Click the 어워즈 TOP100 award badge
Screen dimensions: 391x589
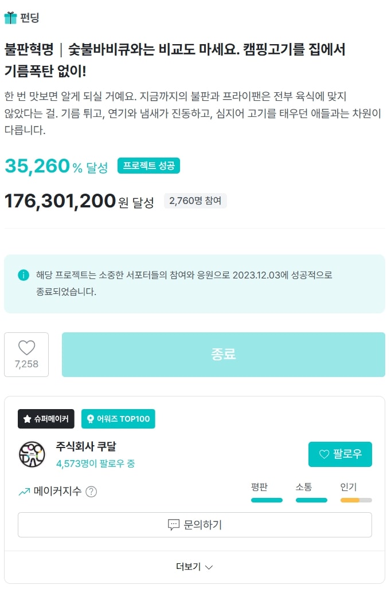pyautogui.click(x=118, y=419)
